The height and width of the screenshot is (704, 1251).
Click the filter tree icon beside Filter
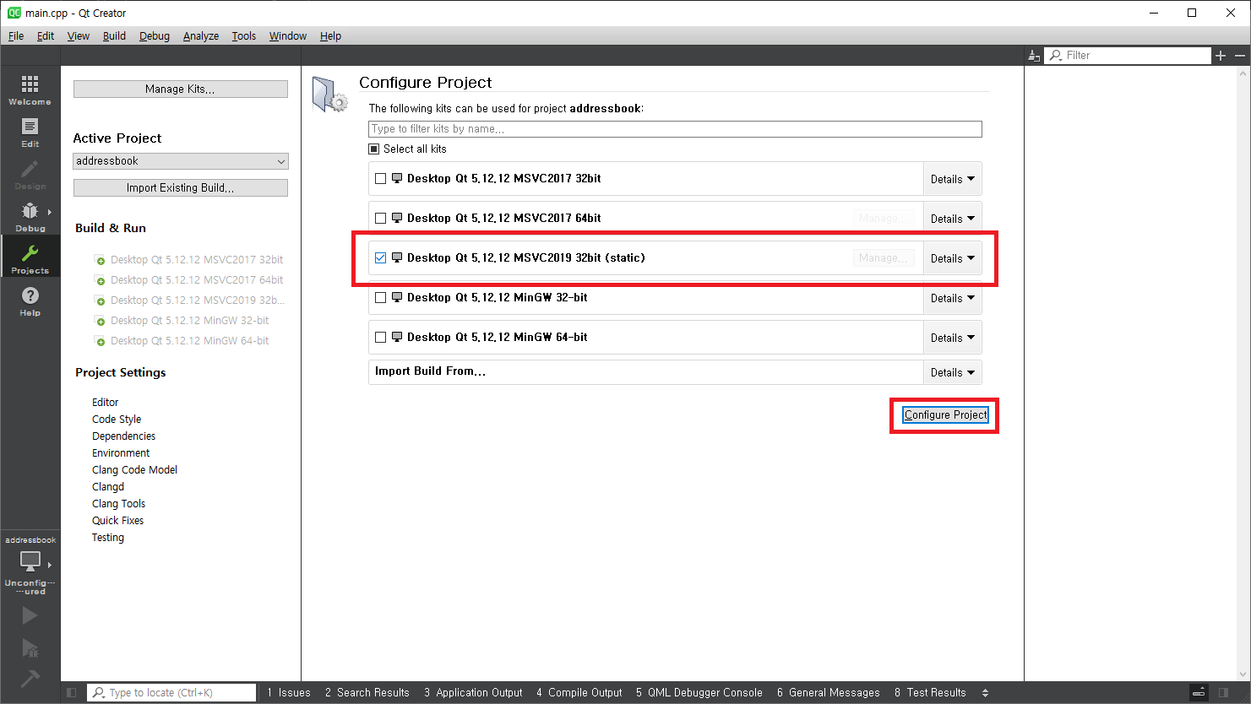(1034, 56)
